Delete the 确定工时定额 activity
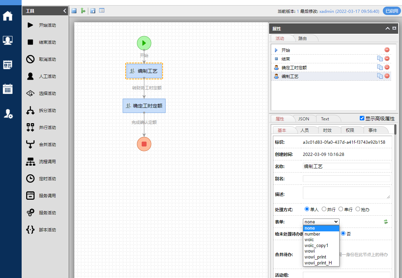The image size is (402, 278). tap(387, 67)
